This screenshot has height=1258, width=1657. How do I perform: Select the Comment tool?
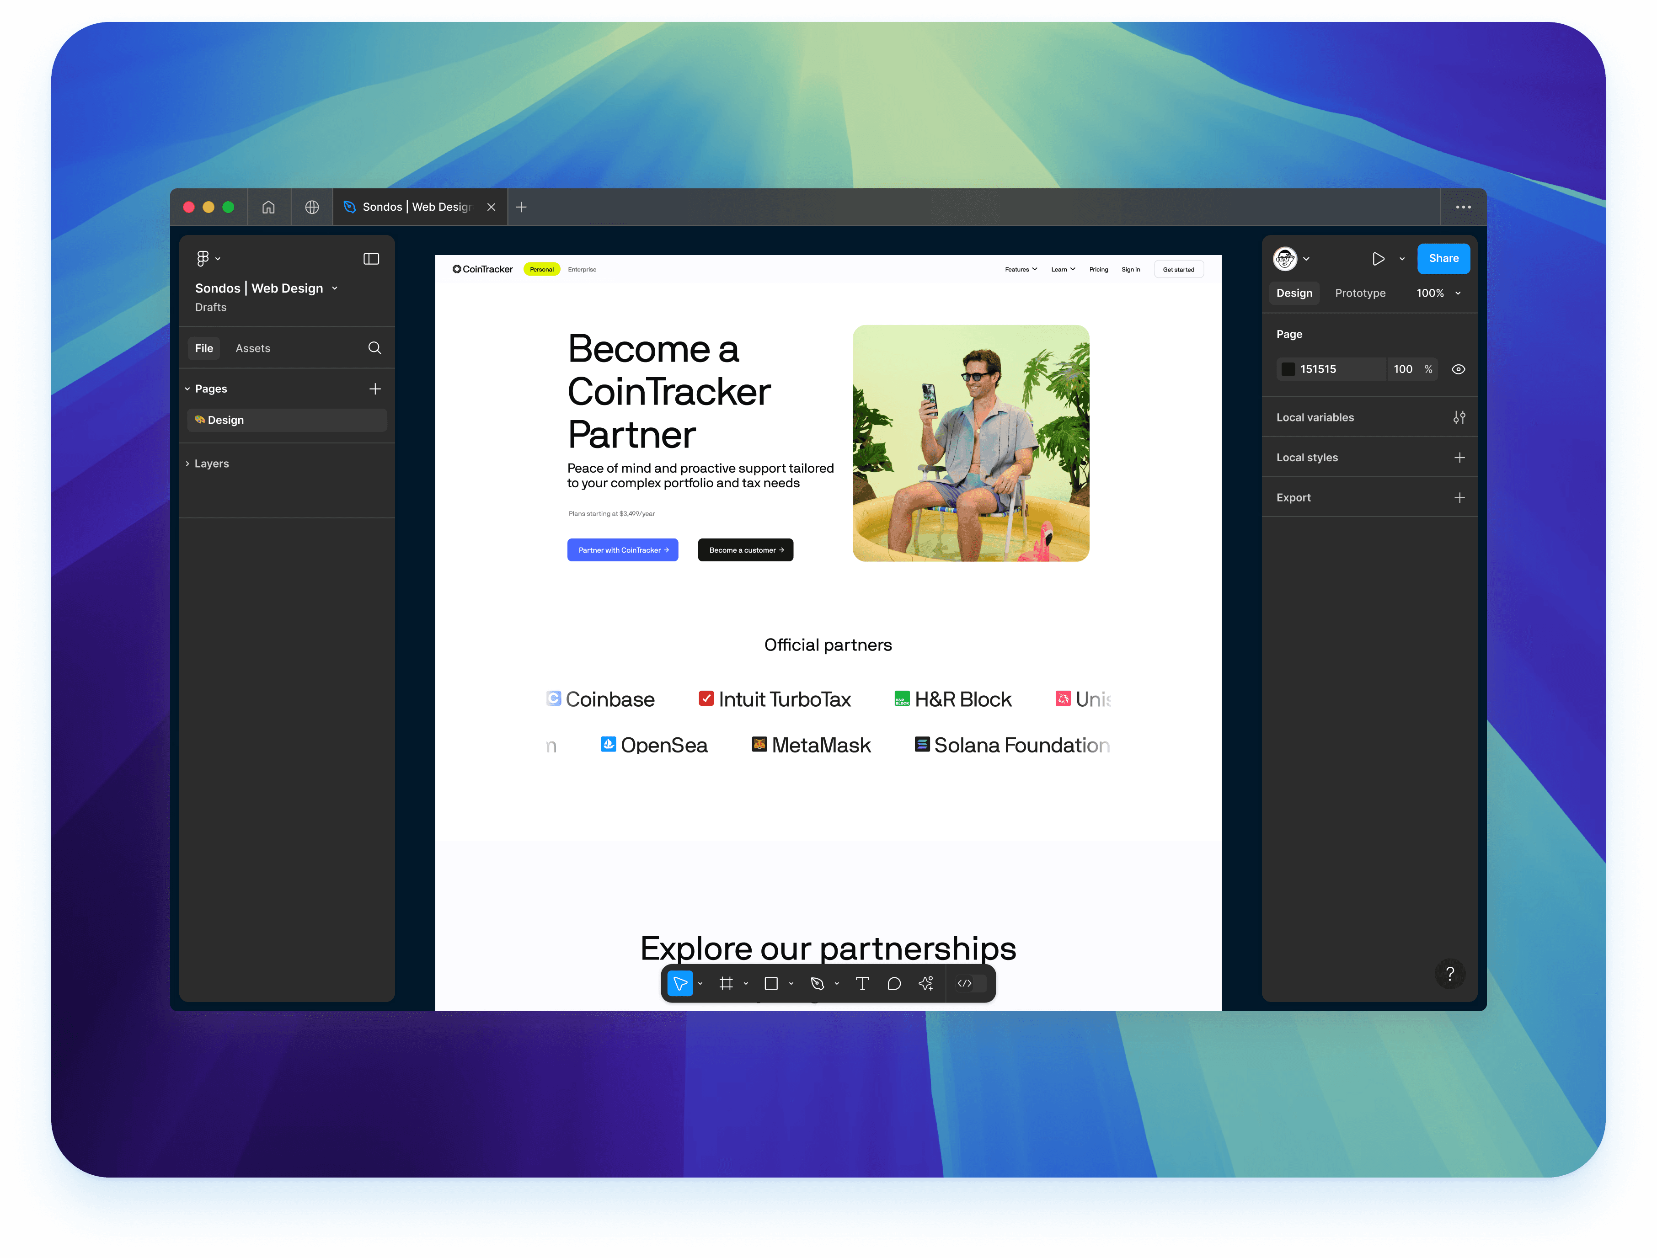pyautogui.click(x=894, y=983)
